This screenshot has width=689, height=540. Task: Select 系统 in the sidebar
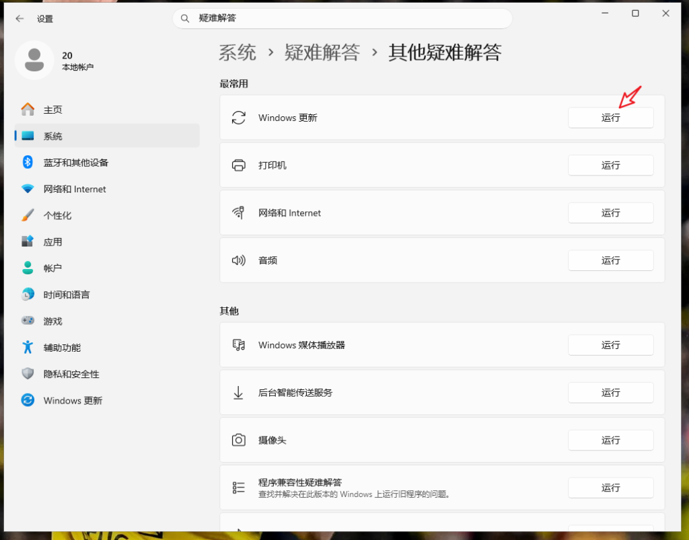pos(107,136)
